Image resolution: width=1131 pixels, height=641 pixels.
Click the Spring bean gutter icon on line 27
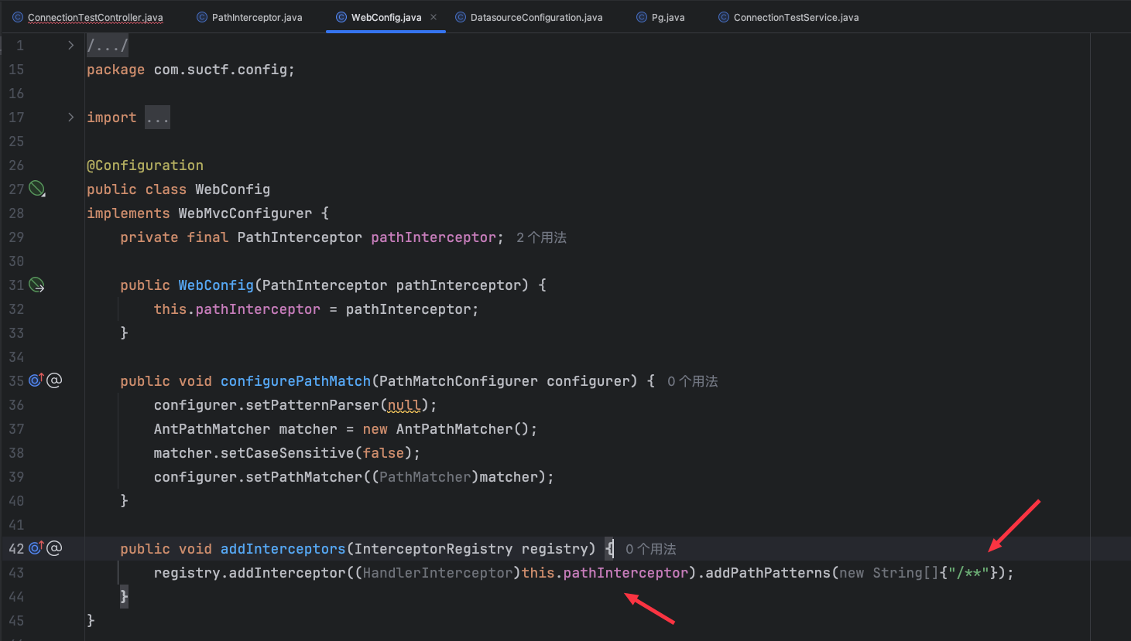pos(36,189)
